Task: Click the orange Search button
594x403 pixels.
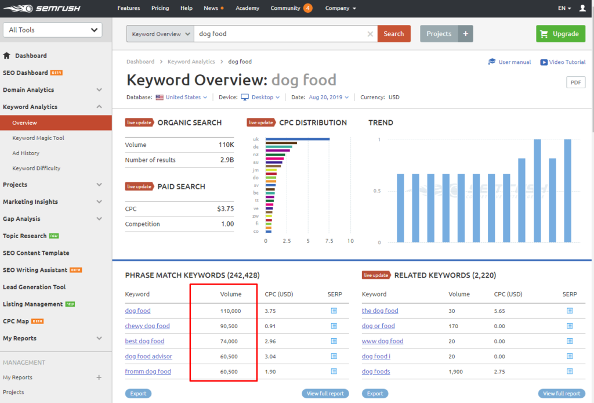Action: [394, 34]
